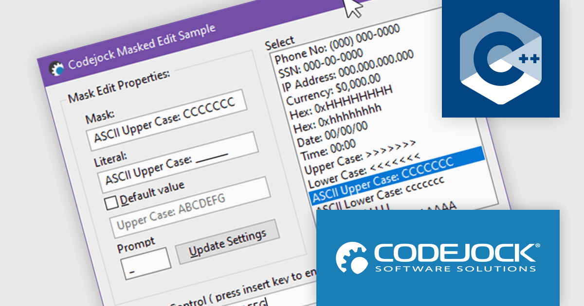Viewport: 584px width, 306px height.
Task: Click the Codejock Software Solutions logo
Action: 438,257
